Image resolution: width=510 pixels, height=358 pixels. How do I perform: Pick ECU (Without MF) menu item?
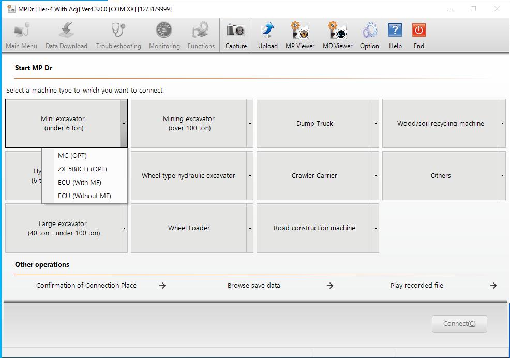coord(84,196)
